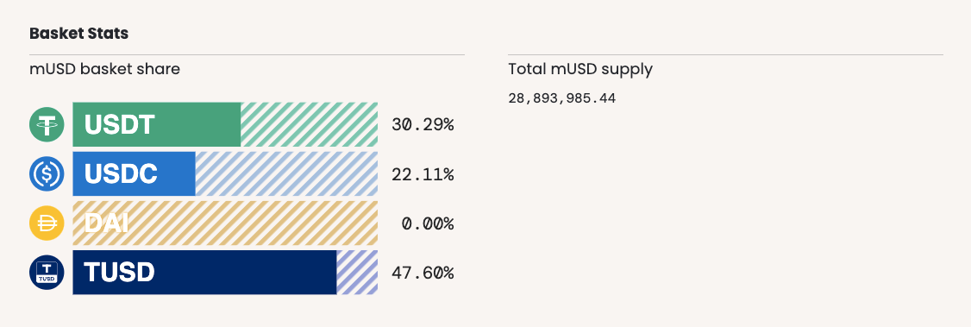
Task: Click the white DAI label text
Action: (x=106, y=223)
